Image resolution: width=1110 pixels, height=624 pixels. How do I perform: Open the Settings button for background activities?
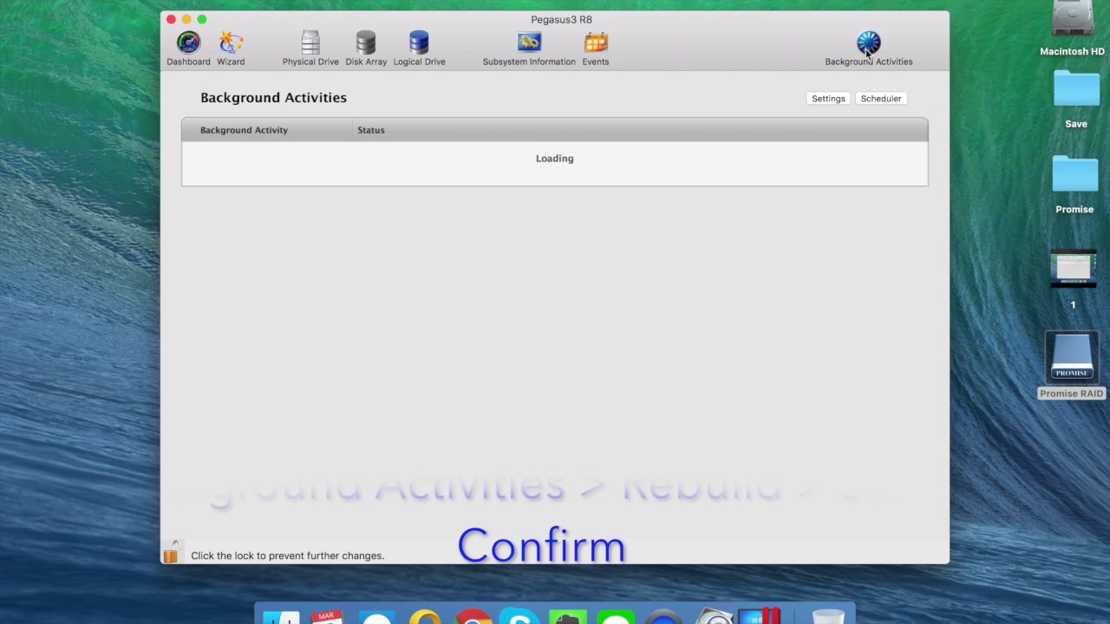(828, 99)
